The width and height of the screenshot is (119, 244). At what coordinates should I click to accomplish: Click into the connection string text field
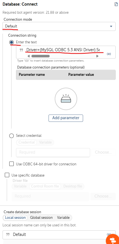point(63,50)
